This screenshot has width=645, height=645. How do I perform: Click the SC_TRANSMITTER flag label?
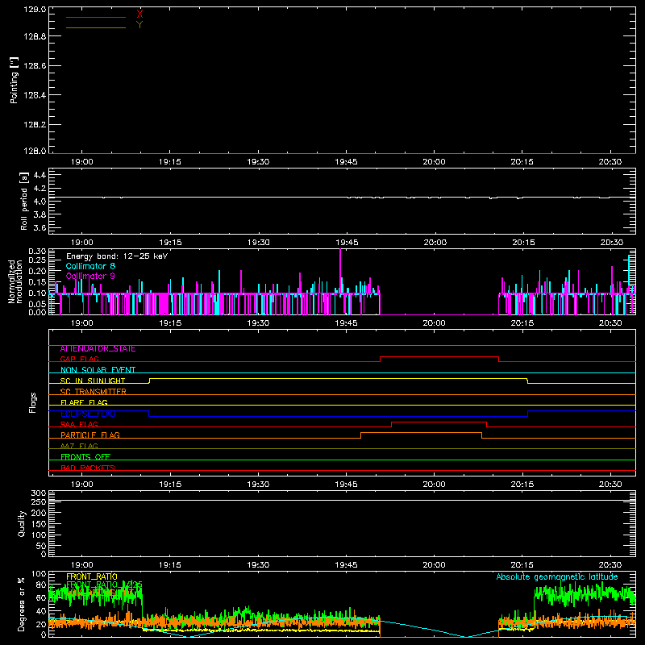[94, 392]
